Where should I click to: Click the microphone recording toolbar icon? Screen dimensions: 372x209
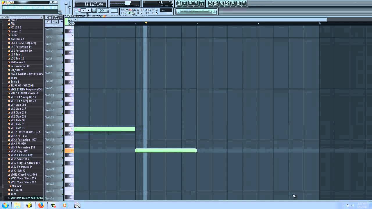pos(233,3)
